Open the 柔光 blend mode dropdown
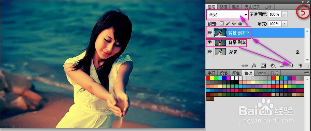Image resolution: width=311 pixels, height=131 pixels. click(227, 15)
